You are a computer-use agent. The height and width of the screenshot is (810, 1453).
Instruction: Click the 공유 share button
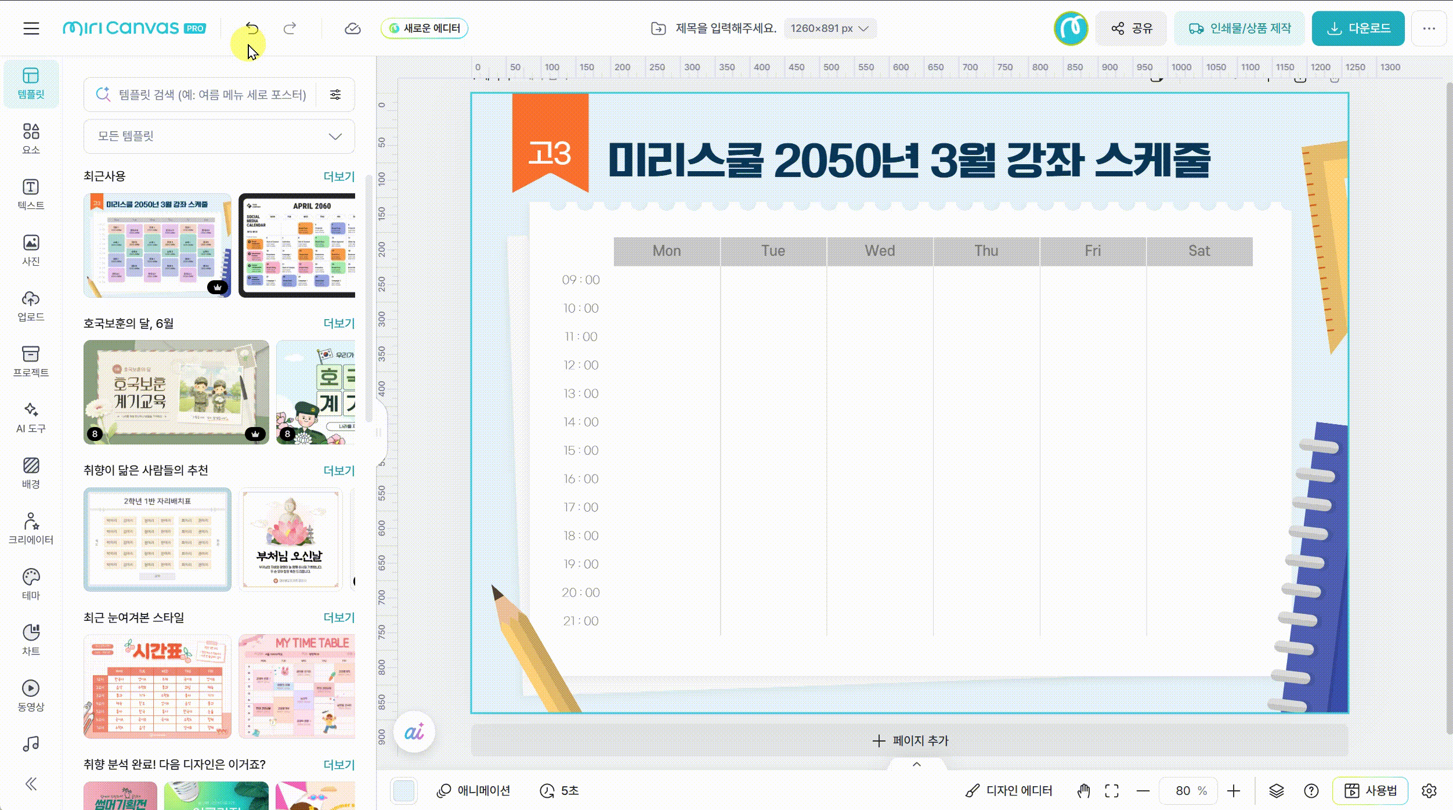point(1132,28)
